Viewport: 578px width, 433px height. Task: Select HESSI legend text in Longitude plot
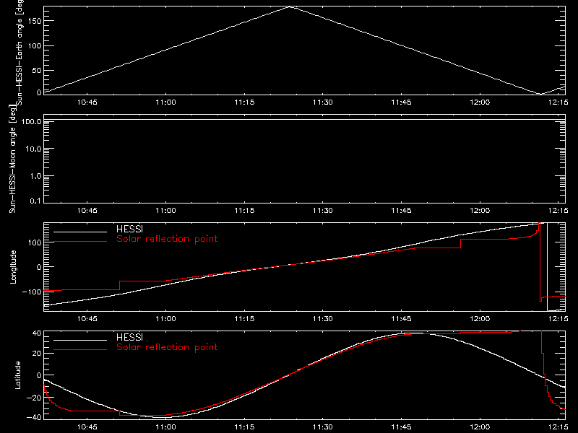coord(129,229)
